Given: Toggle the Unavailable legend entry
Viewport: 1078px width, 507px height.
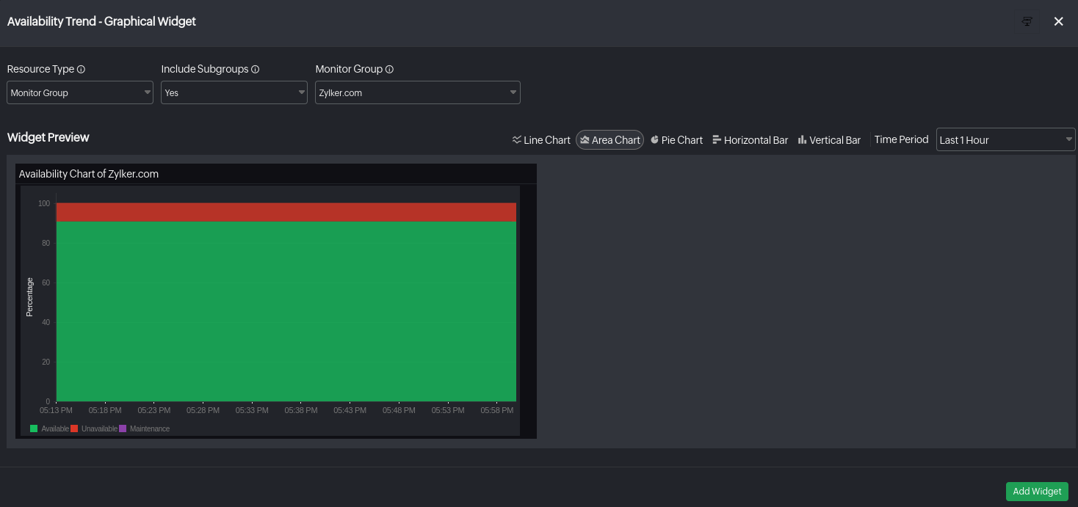Looking at the screenshot, I should point(94,428).
